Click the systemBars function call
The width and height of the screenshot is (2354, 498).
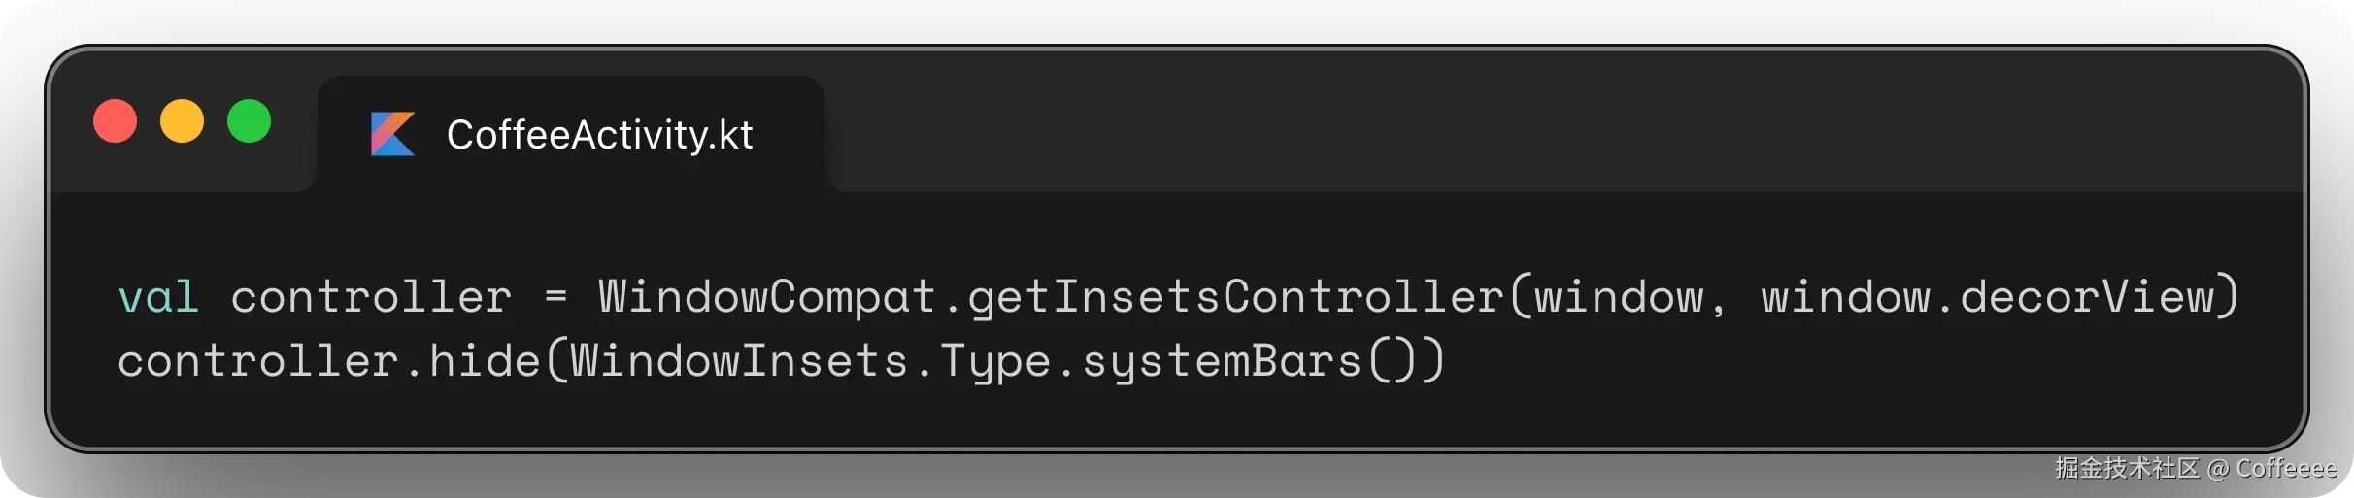tap(1222, 361)
